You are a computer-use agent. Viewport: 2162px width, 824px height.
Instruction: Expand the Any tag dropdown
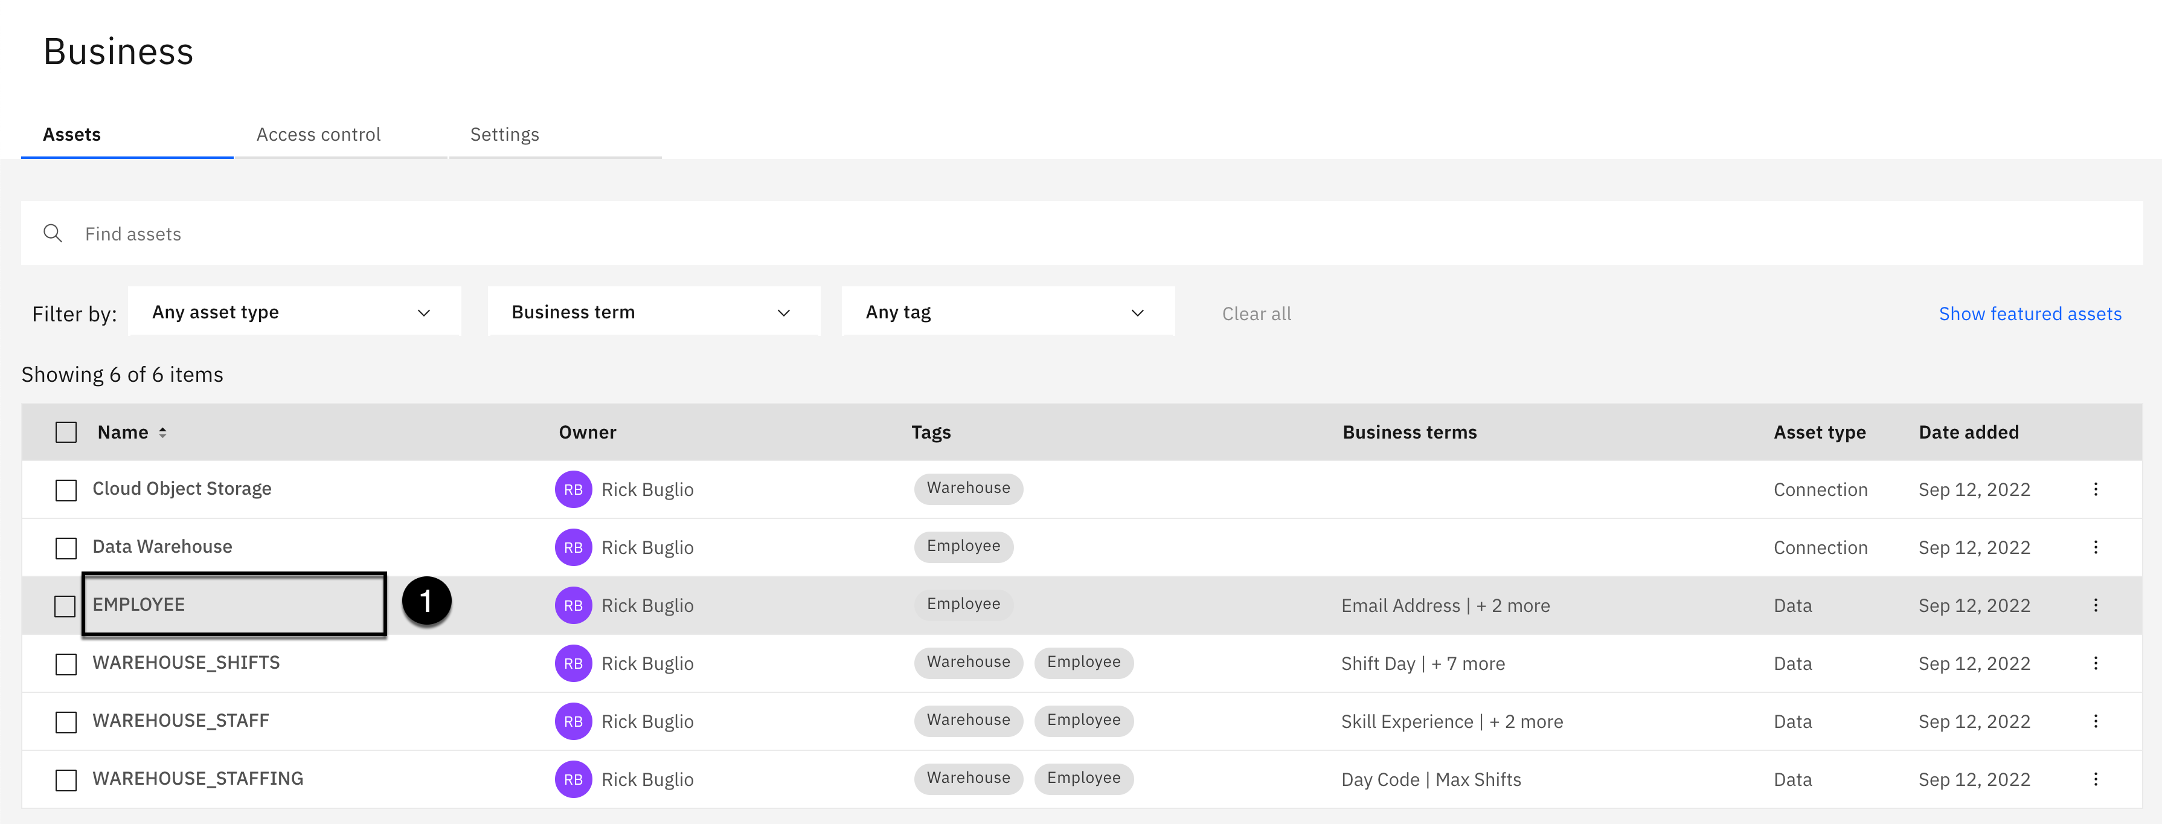(1007, 312)
